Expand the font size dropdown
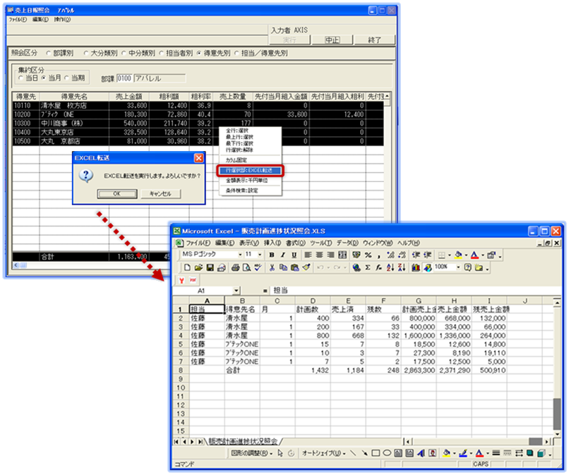The image size is (569, 475). (x=259, y=255)
